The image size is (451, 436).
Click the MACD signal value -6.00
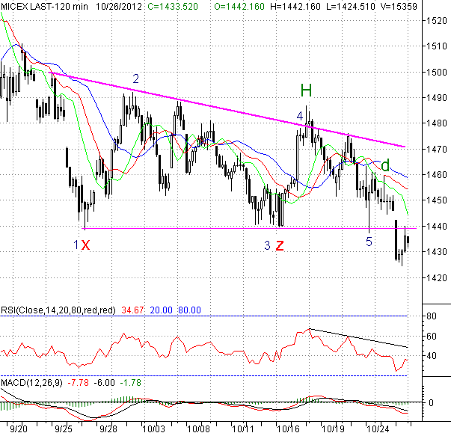(105, 383)
